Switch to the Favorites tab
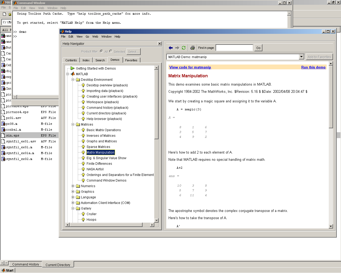 click(131, 60)
